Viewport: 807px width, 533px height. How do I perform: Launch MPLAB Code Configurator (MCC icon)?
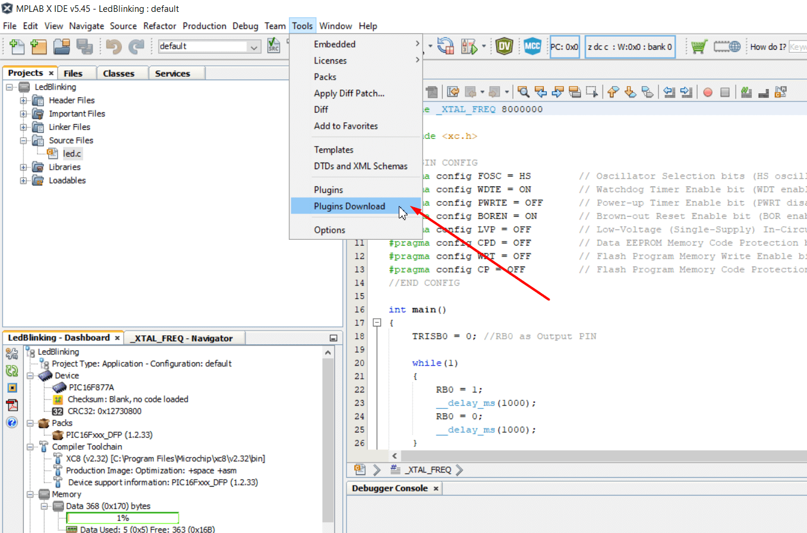(533, 46)
